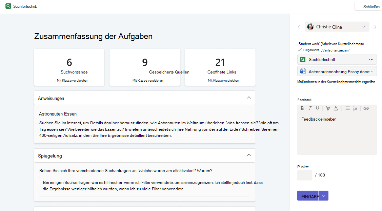Go to the next student
382x211 pixels.
(375, 27)
